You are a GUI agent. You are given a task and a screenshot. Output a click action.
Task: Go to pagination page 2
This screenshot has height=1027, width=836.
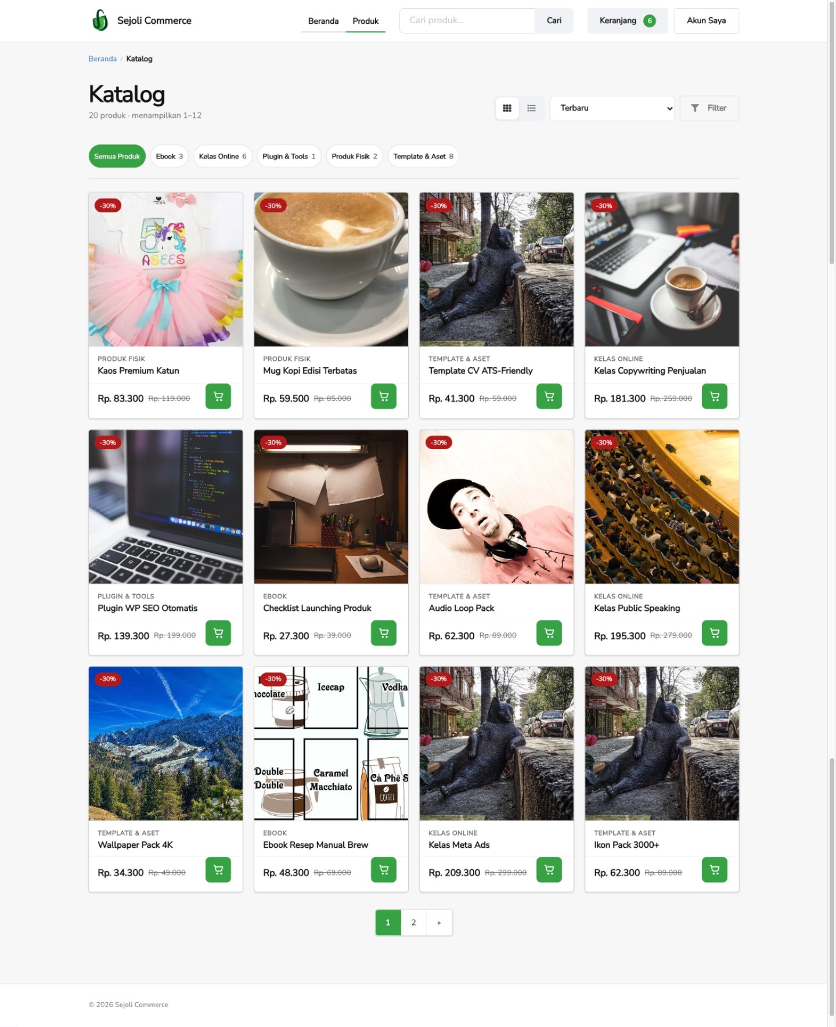[x=413, y=922]
